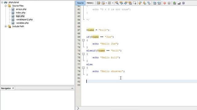
Task: Collapse the code fold at line 70
Action: 83,40
